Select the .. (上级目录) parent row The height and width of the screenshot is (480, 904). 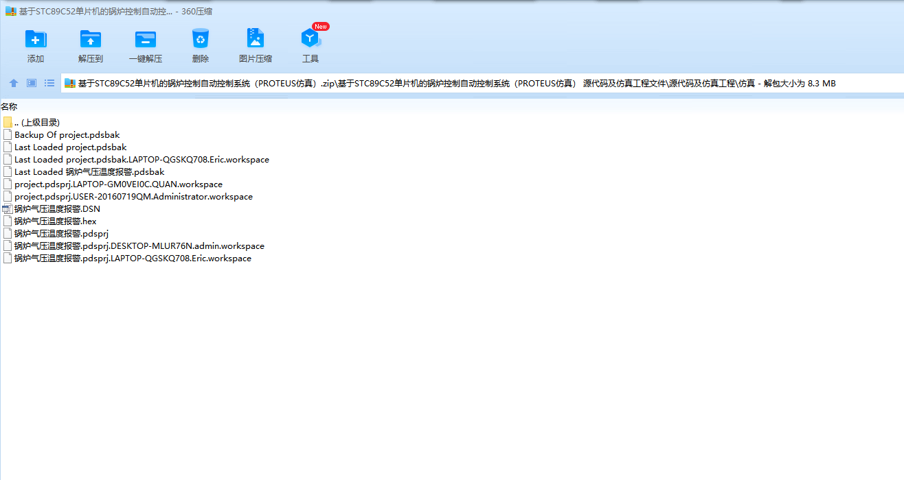(37, 123)
